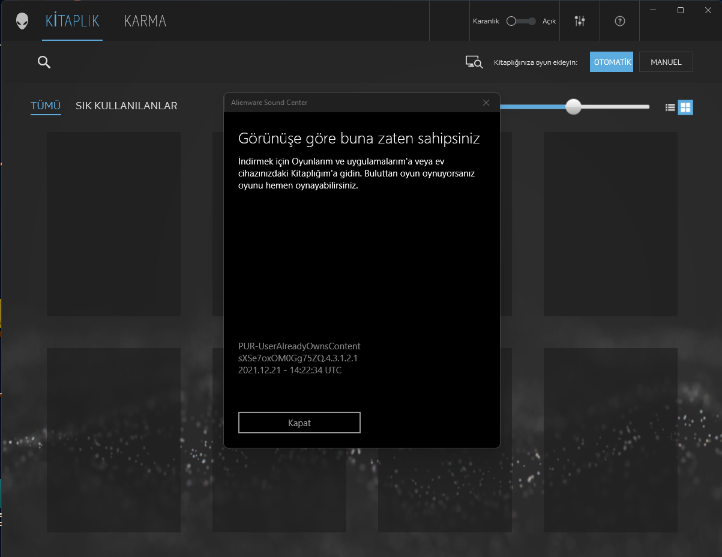Screen dimensions: 722x557
Task: Select MANUEL game adding mode
Action: point(666,62)
